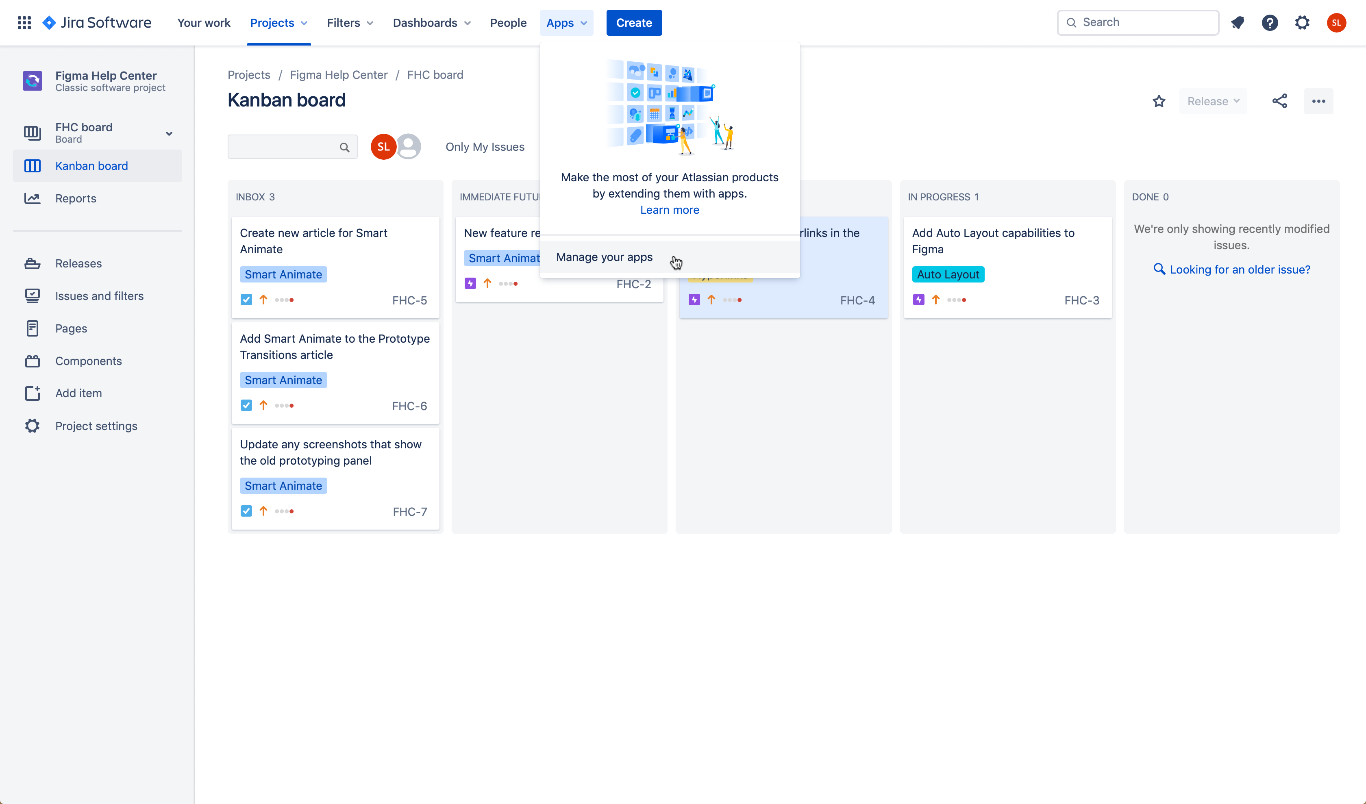Click the share board icon
Image resolution: width=1366 pixels, height=804 pixels.
pyautogui.click(x=1280, y=101)
